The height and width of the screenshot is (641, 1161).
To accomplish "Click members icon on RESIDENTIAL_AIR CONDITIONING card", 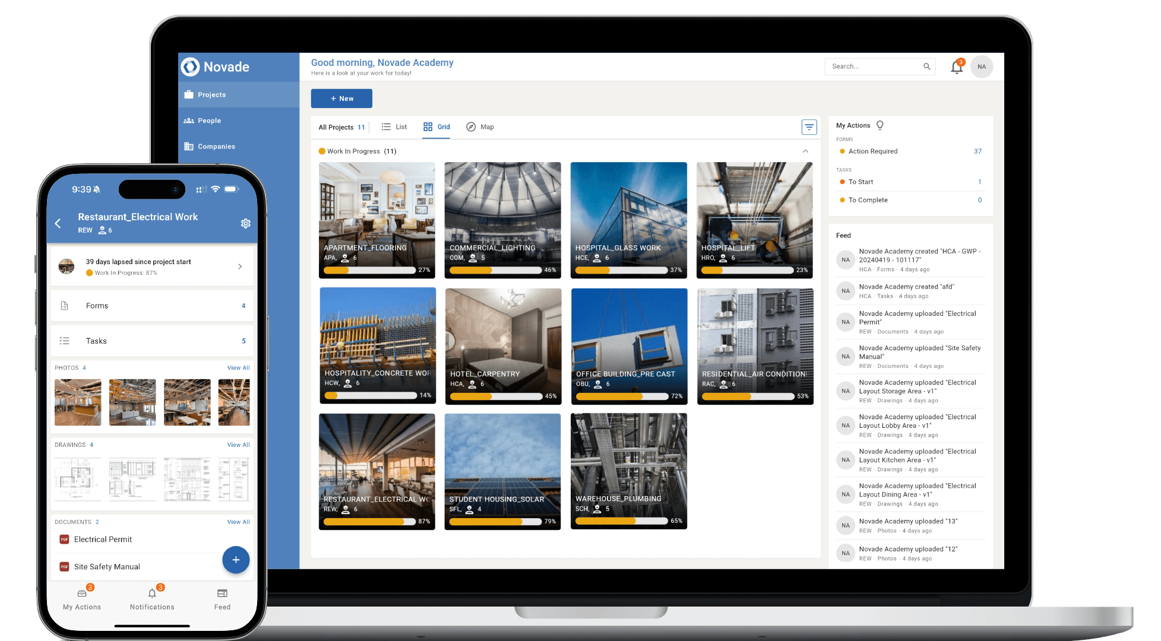I will [x=723, y=384].
